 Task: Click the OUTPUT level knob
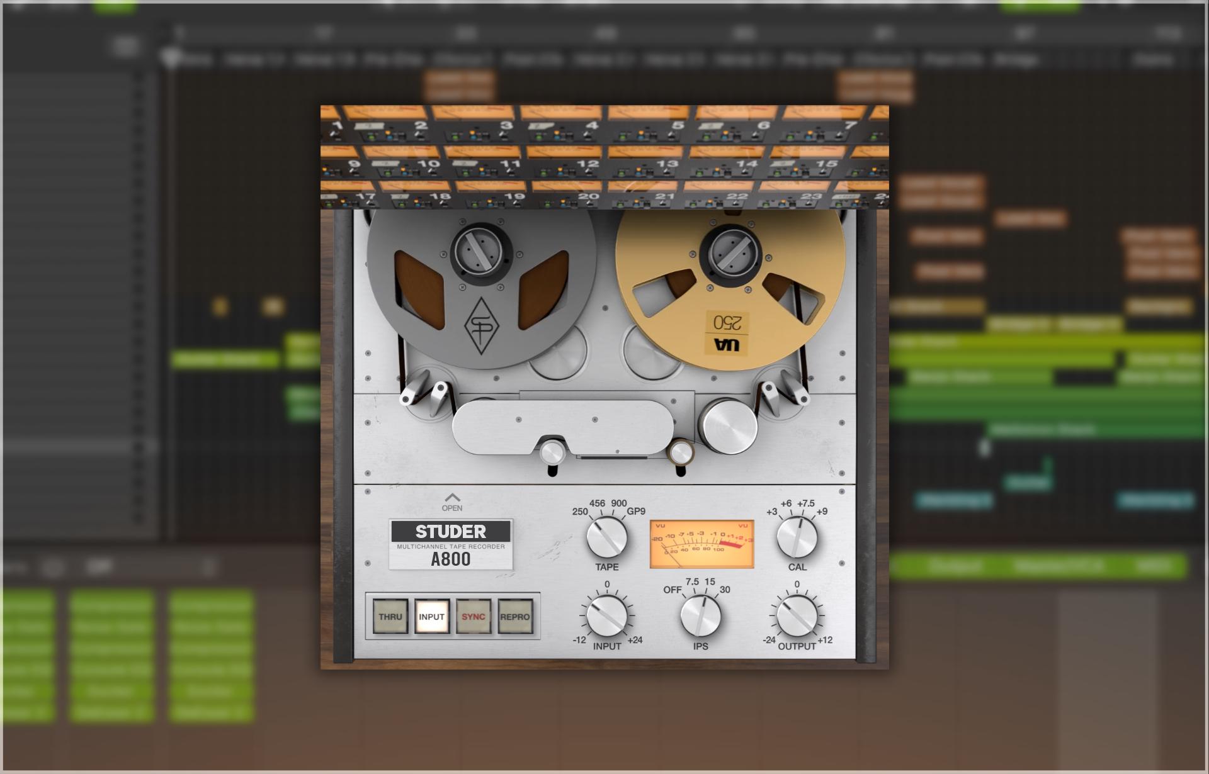797,615
